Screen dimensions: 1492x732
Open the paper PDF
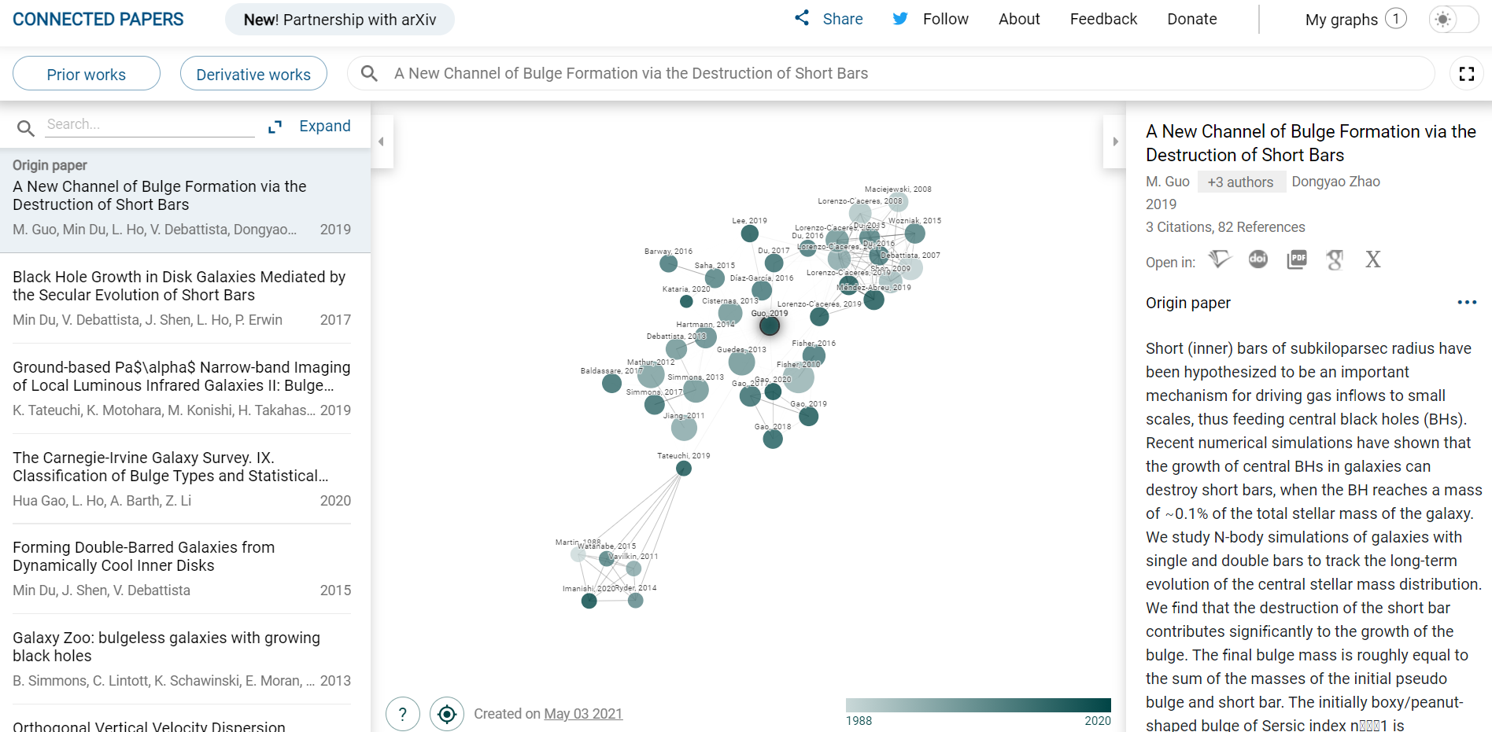pos(1297,259)
